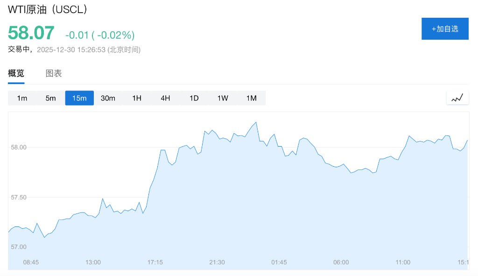Click the chart peak near 00:00
The height and width of the screenshot is (276, 478).
pos(256,122)
